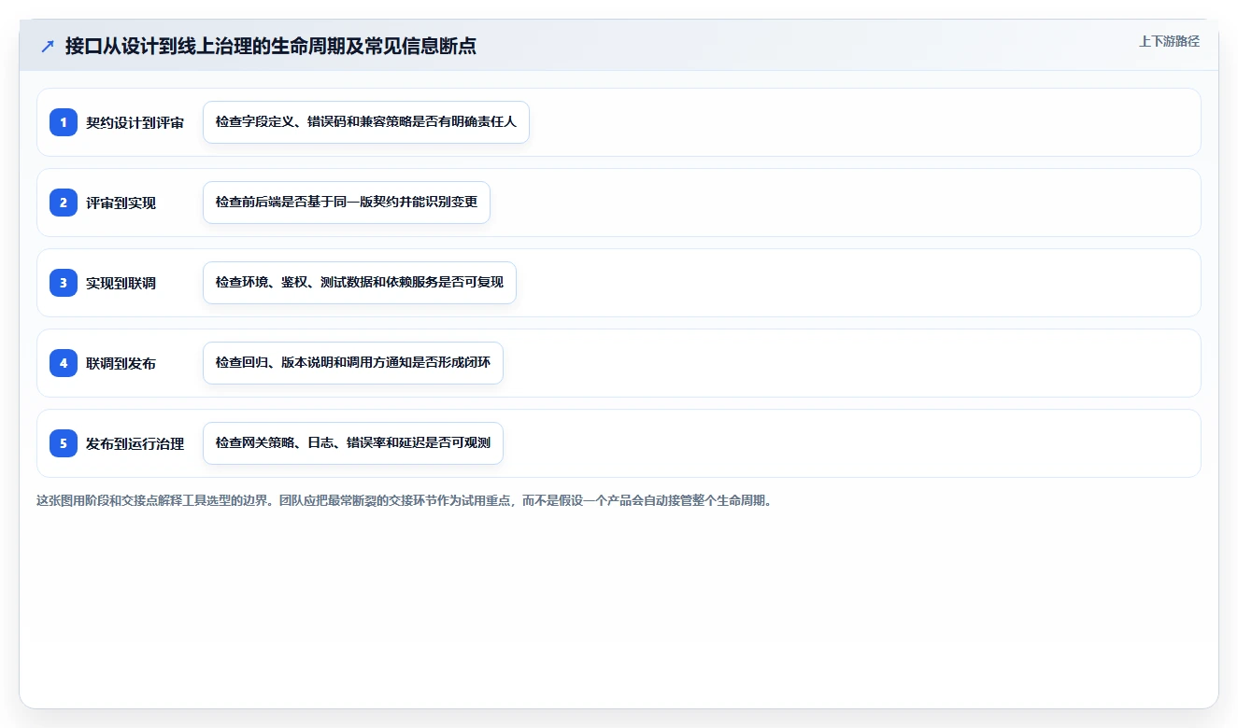Click the 上下游路径 label in the header

pyautogui.click(x=1169, y=41)
